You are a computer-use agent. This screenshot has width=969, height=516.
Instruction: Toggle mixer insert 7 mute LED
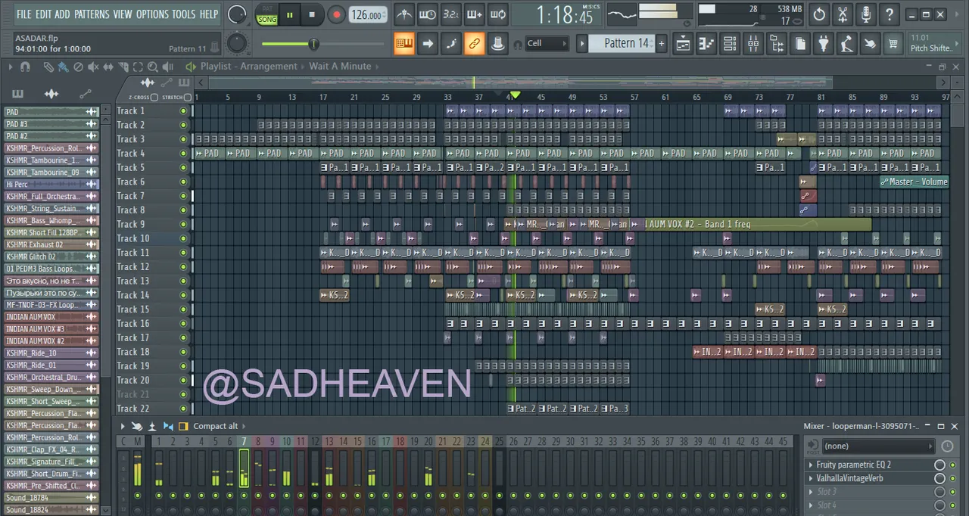[244, 496]
